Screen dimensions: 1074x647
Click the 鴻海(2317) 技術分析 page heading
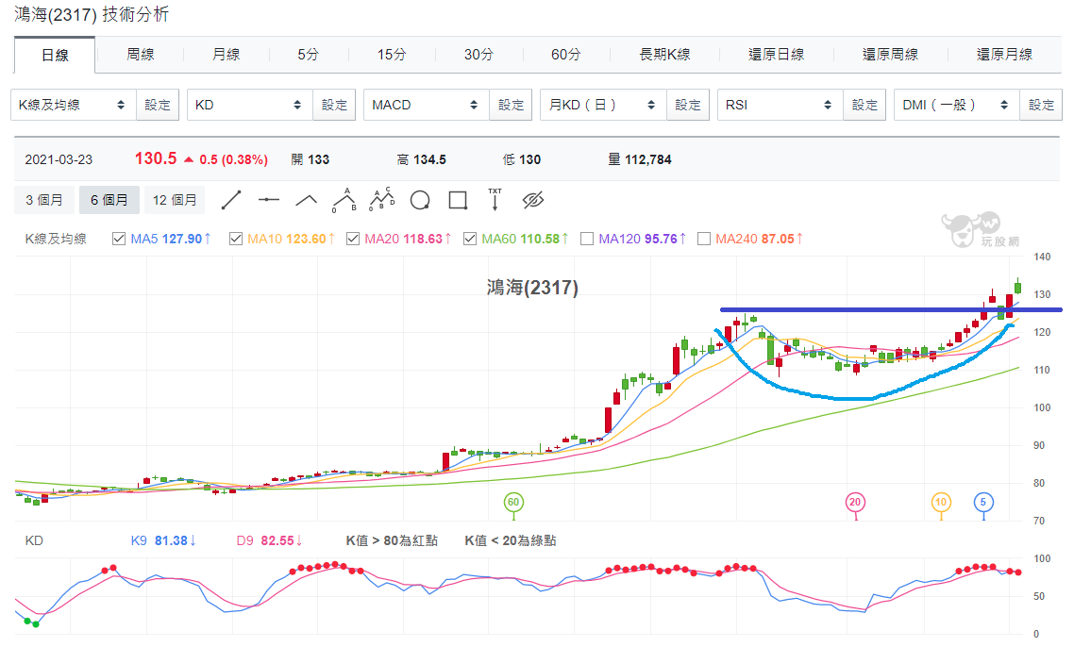tap(92, 14)
